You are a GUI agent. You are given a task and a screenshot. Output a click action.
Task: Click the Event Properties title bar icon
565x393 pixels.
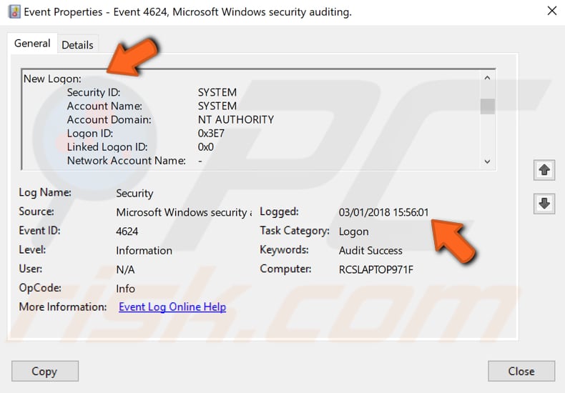point(14,11)
